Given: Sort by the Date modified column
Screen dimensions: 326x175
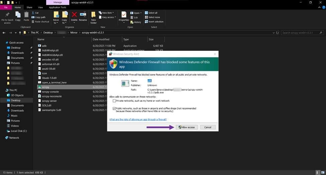Looking at the screenshot, I should pos(101,39).
